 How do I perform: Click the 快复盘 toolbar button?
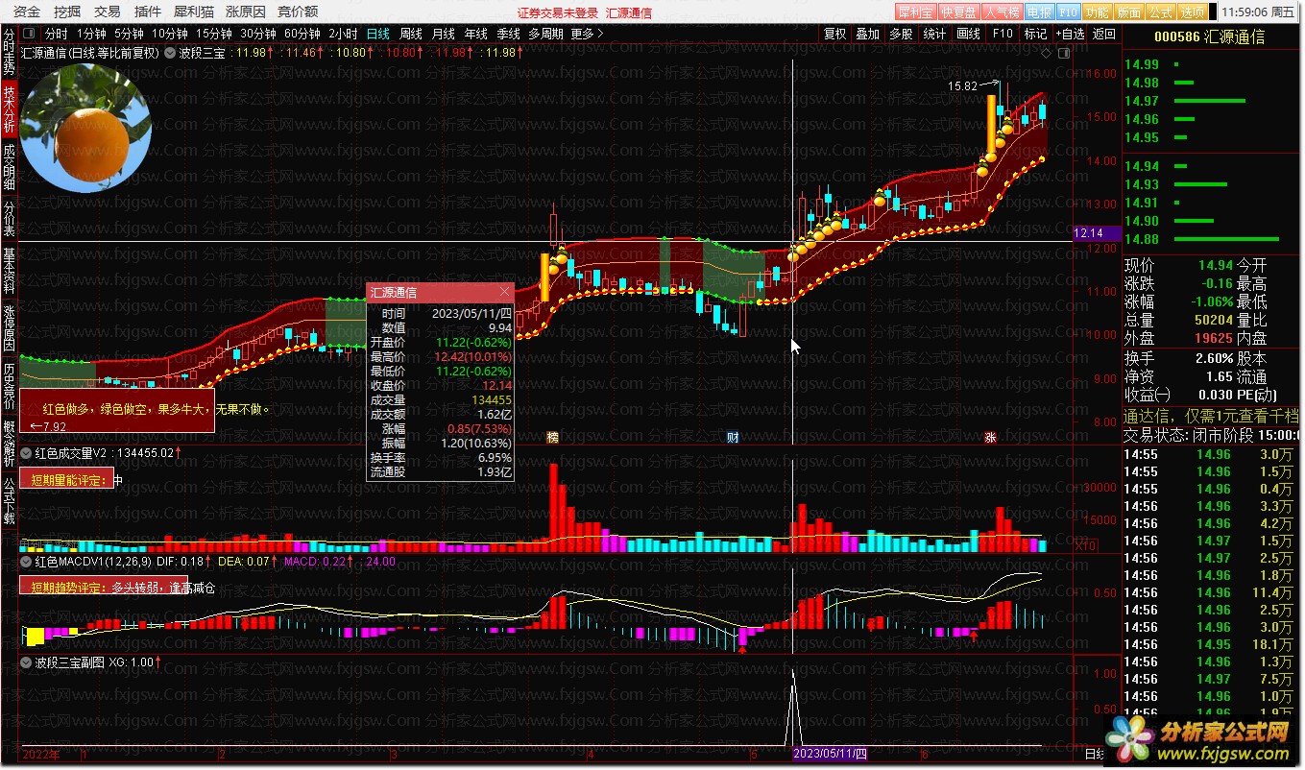tap(958, 12)
